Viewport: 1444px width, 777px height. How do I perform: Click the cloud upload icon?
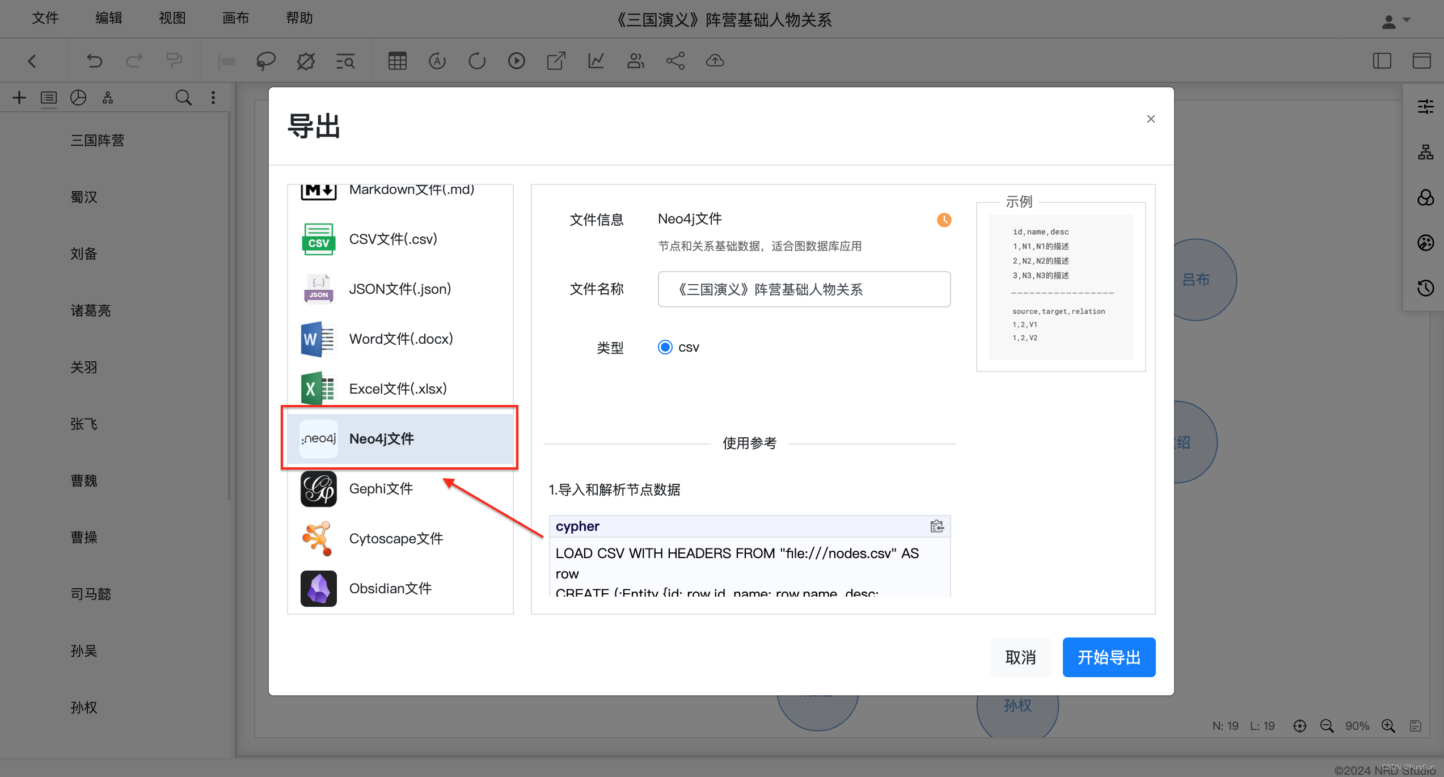click(x=715, y=61)
